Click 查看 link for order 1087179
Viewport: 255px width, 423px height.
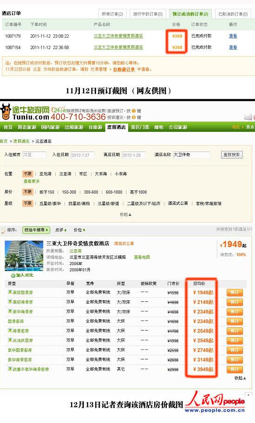233,36
